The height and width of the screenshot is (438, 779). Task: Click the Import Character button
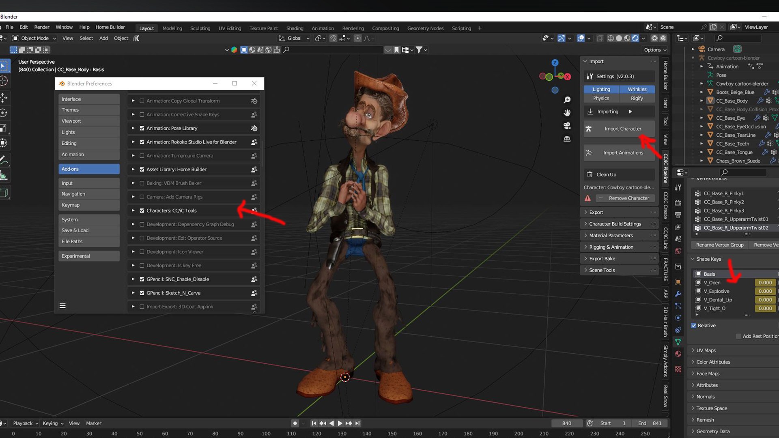pyautogui.click(x=619, y=129)
